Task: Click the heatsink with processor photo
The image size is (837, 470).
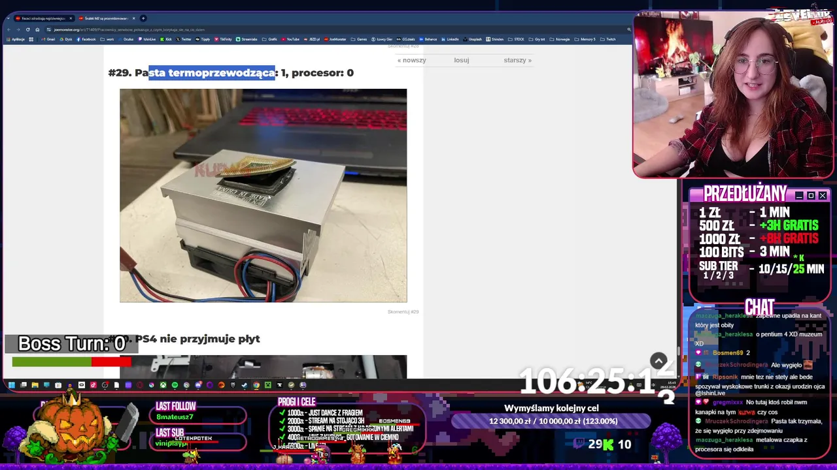Action: (x=263, y=196)
